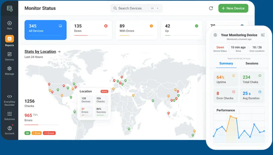
Task: Toggle the OK status filter tag
Action: (x=27, y=133)
